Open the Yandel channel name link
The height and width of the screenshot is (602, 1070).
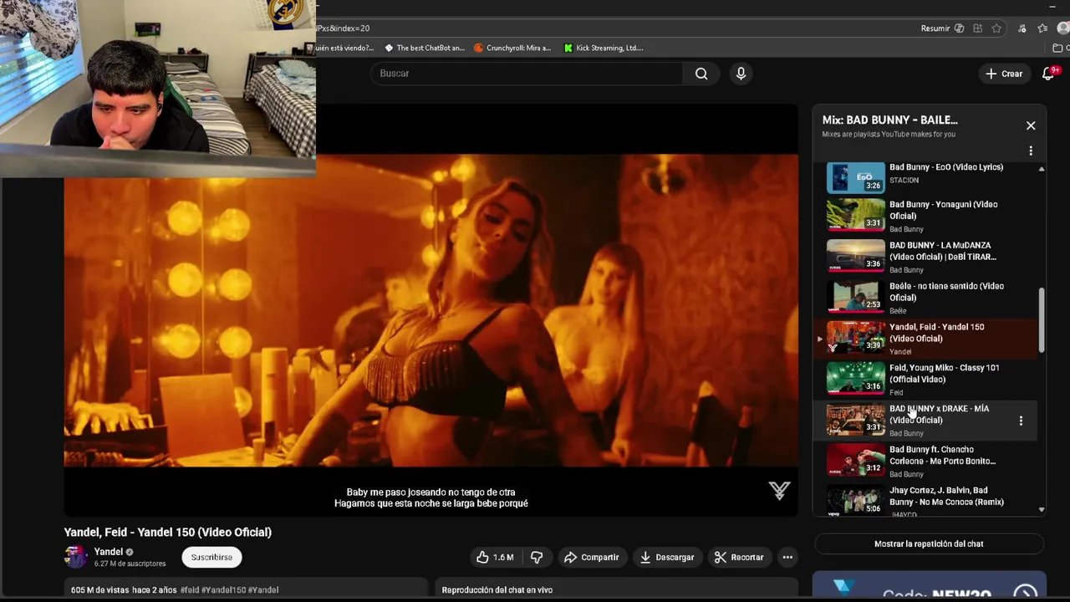pyautogui.click(x=109, y=552)
